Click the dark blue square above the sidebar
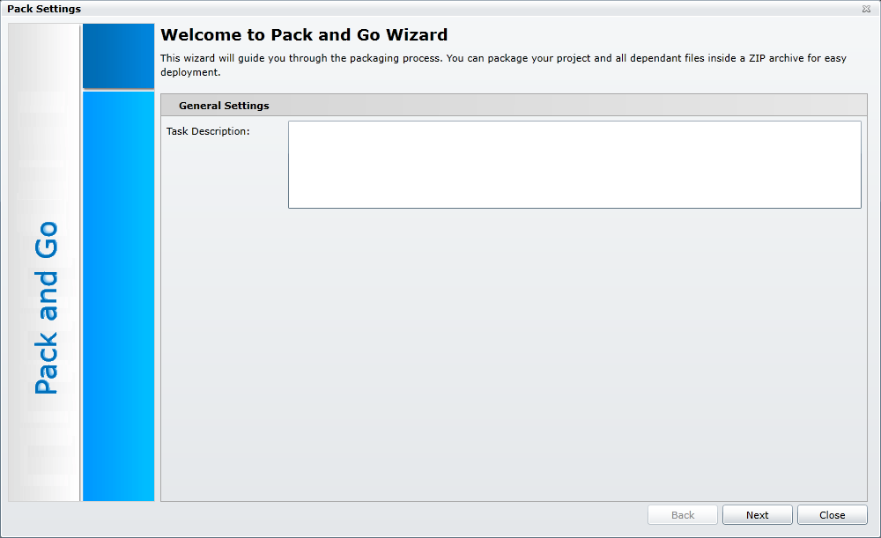The width and height of the screenshot is (881, 538). (x=118, y=56)
